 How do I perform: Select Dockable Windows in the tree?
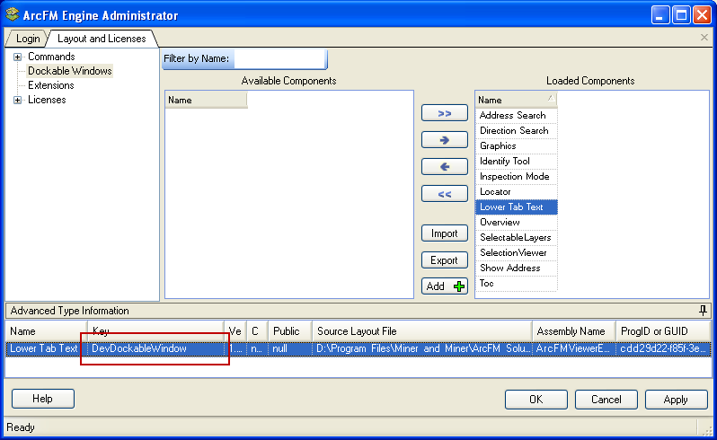pyautogui.click(x=69, y=71)
